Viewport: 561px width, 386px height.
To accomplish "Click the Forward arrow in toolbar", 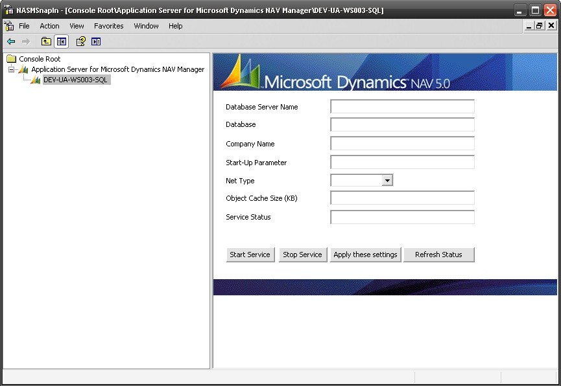I will (x=26, y=41).
